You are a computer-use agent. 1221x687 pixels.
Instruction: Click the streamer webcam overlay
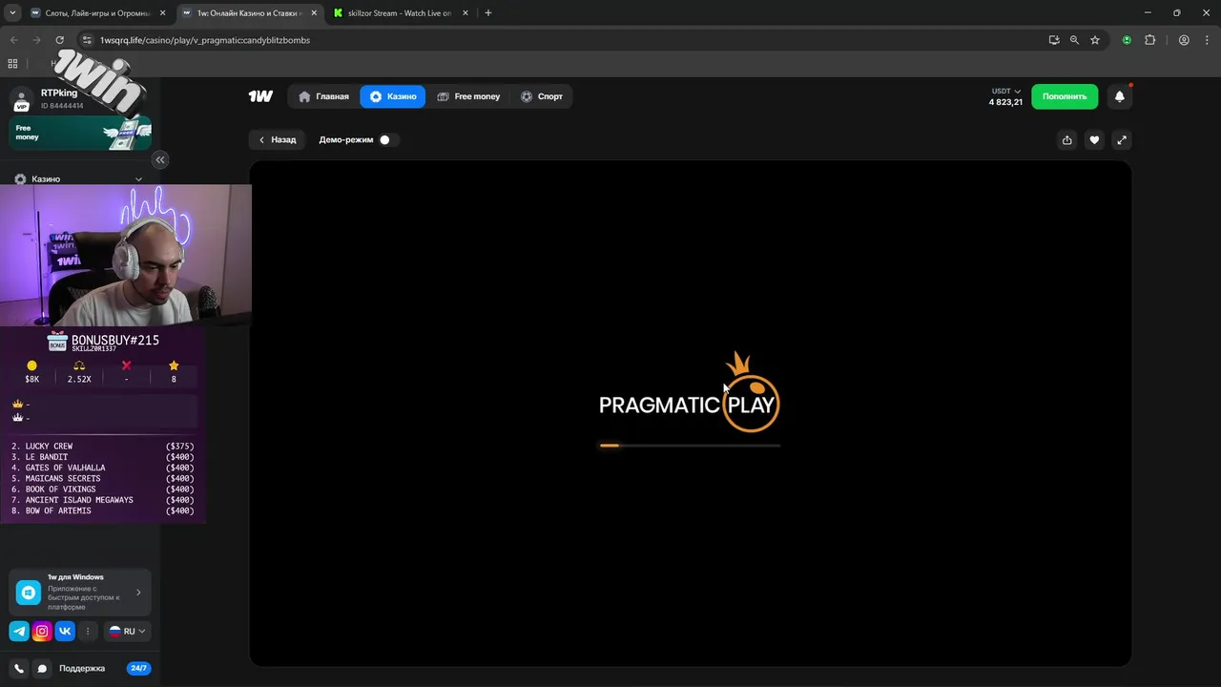(126, 255)
